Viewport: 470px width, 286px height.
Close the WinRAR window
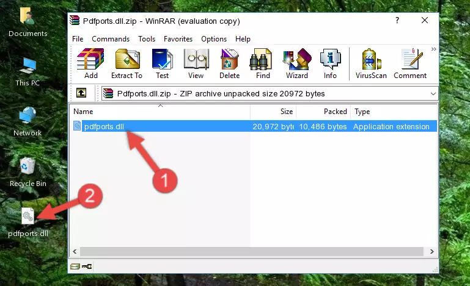[x=425, y=20]
